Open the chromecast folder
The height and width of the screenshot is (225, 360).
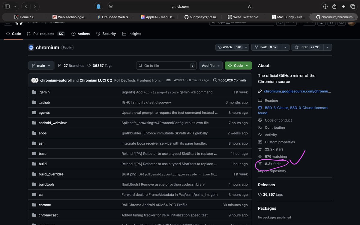pos(48,215)
